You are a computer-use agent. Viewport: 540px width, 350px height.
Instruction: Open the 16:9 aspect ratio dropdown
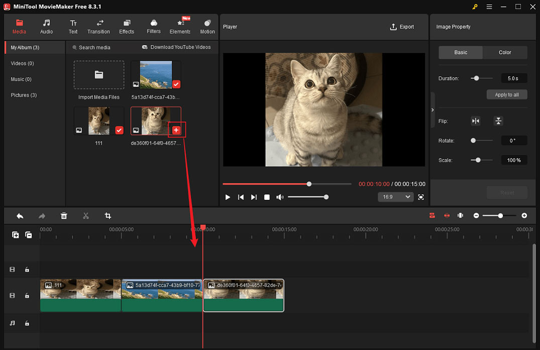395,197
